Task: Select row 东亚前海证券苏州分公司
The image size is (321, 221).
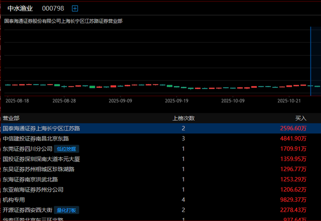Action: [161, 189]
